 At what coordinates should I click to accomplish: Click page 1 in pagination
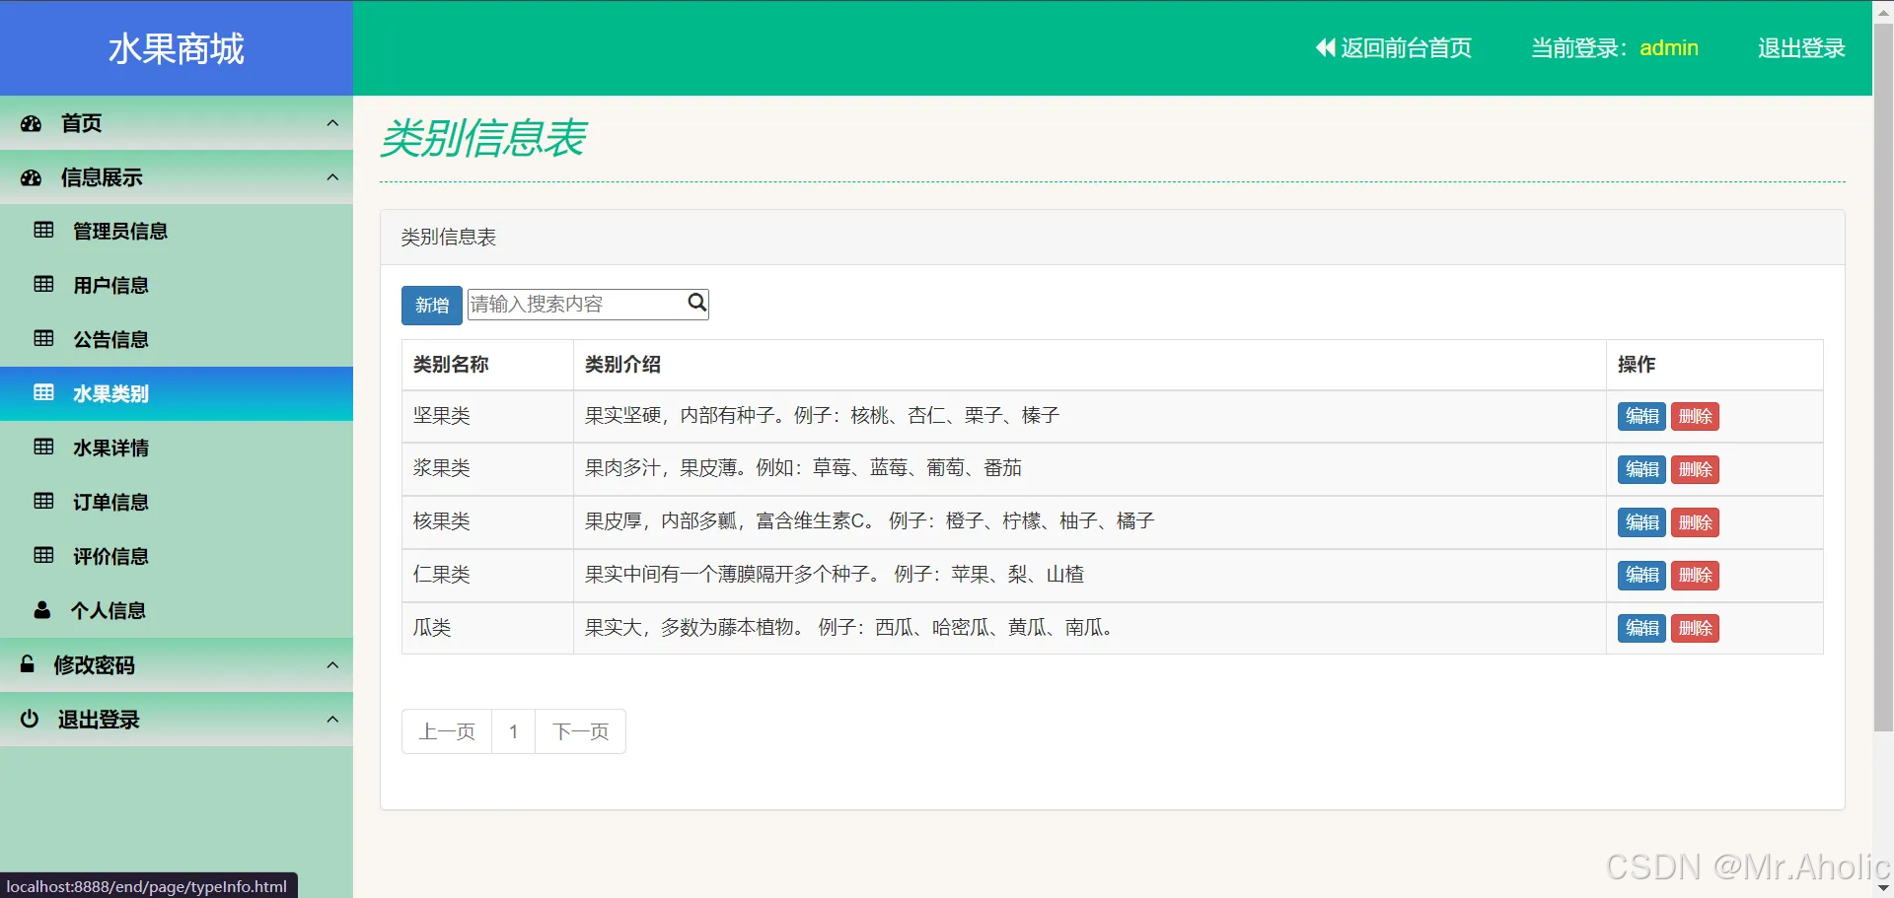pyautogui.click(x=513, y=731)
